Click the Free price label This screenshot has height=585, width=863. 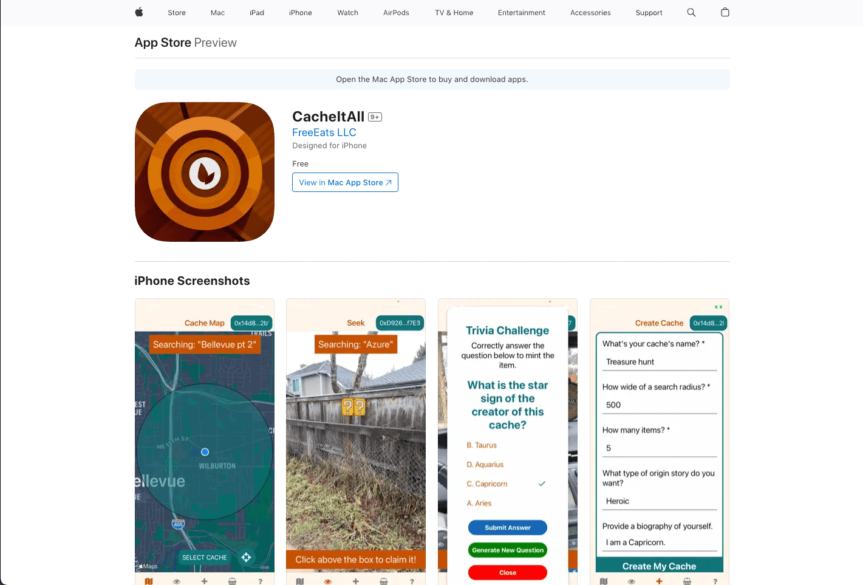pos(301,164)
